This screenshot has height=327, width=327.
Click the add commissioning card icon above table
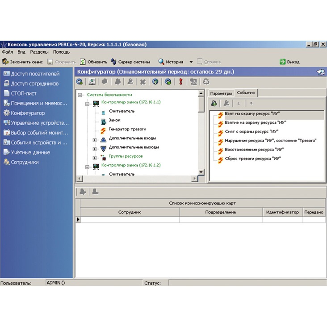pos(83,192)
